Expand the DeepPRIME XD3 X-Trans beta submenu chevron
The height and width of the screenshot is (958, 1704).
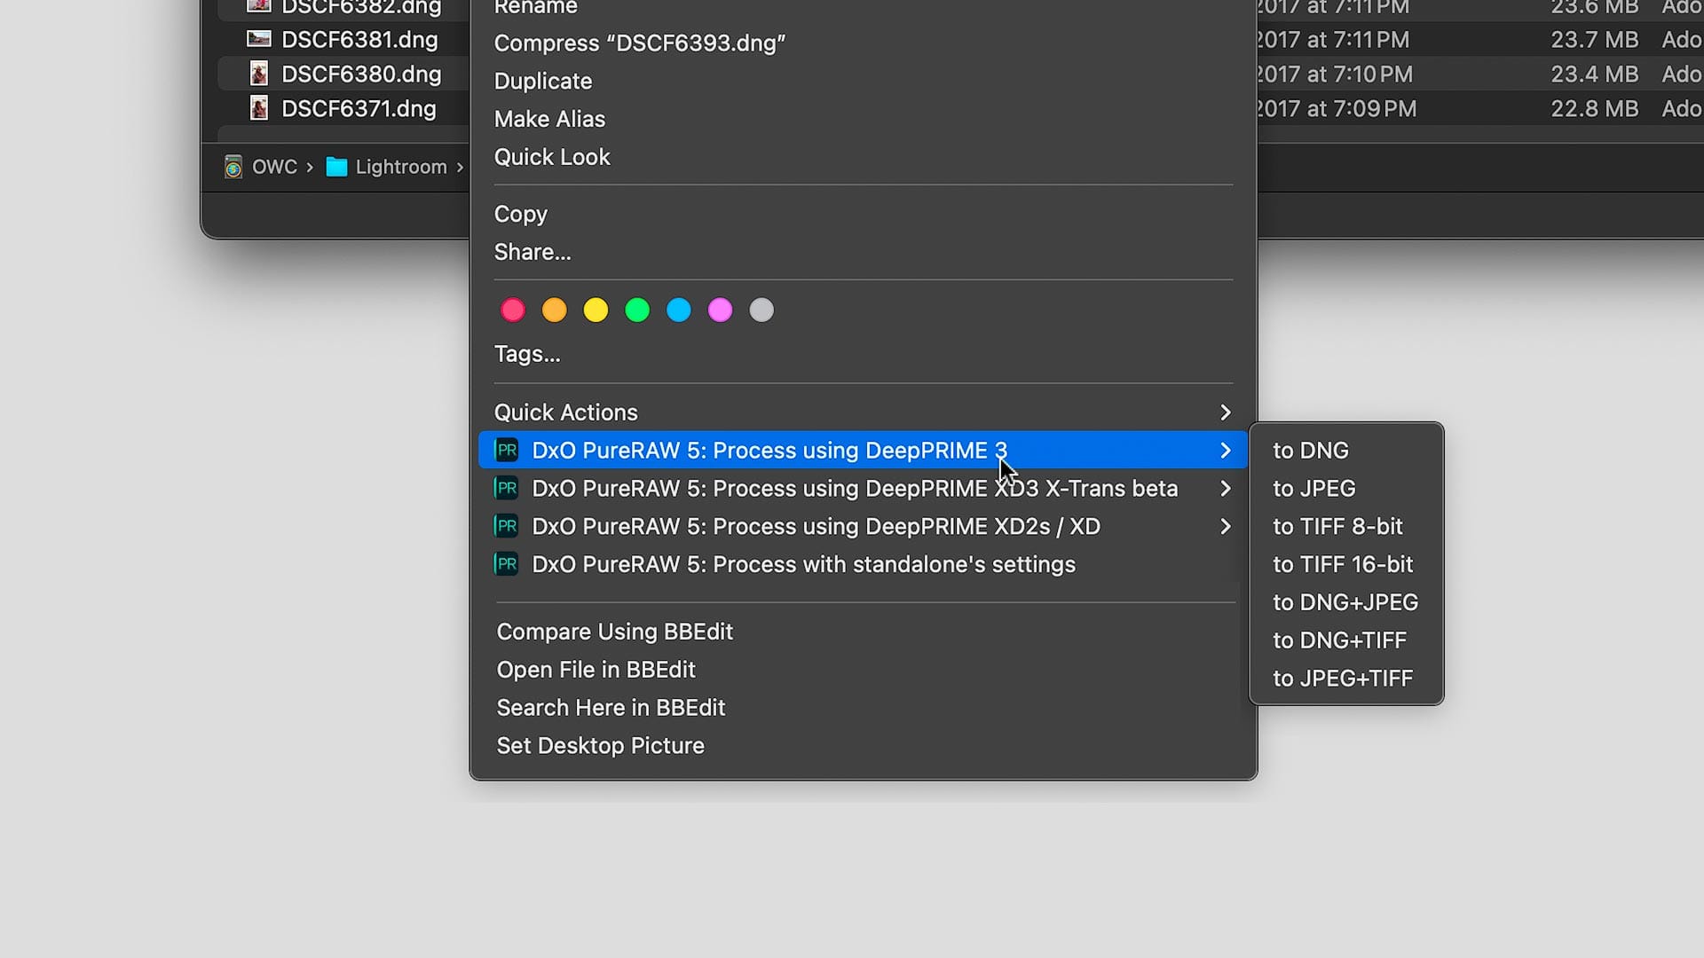tap(1226, 488)
